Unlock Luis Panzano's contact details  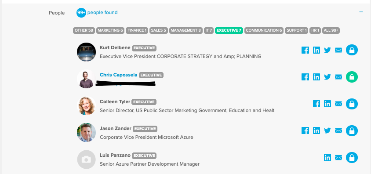click(x=352, y=157)
